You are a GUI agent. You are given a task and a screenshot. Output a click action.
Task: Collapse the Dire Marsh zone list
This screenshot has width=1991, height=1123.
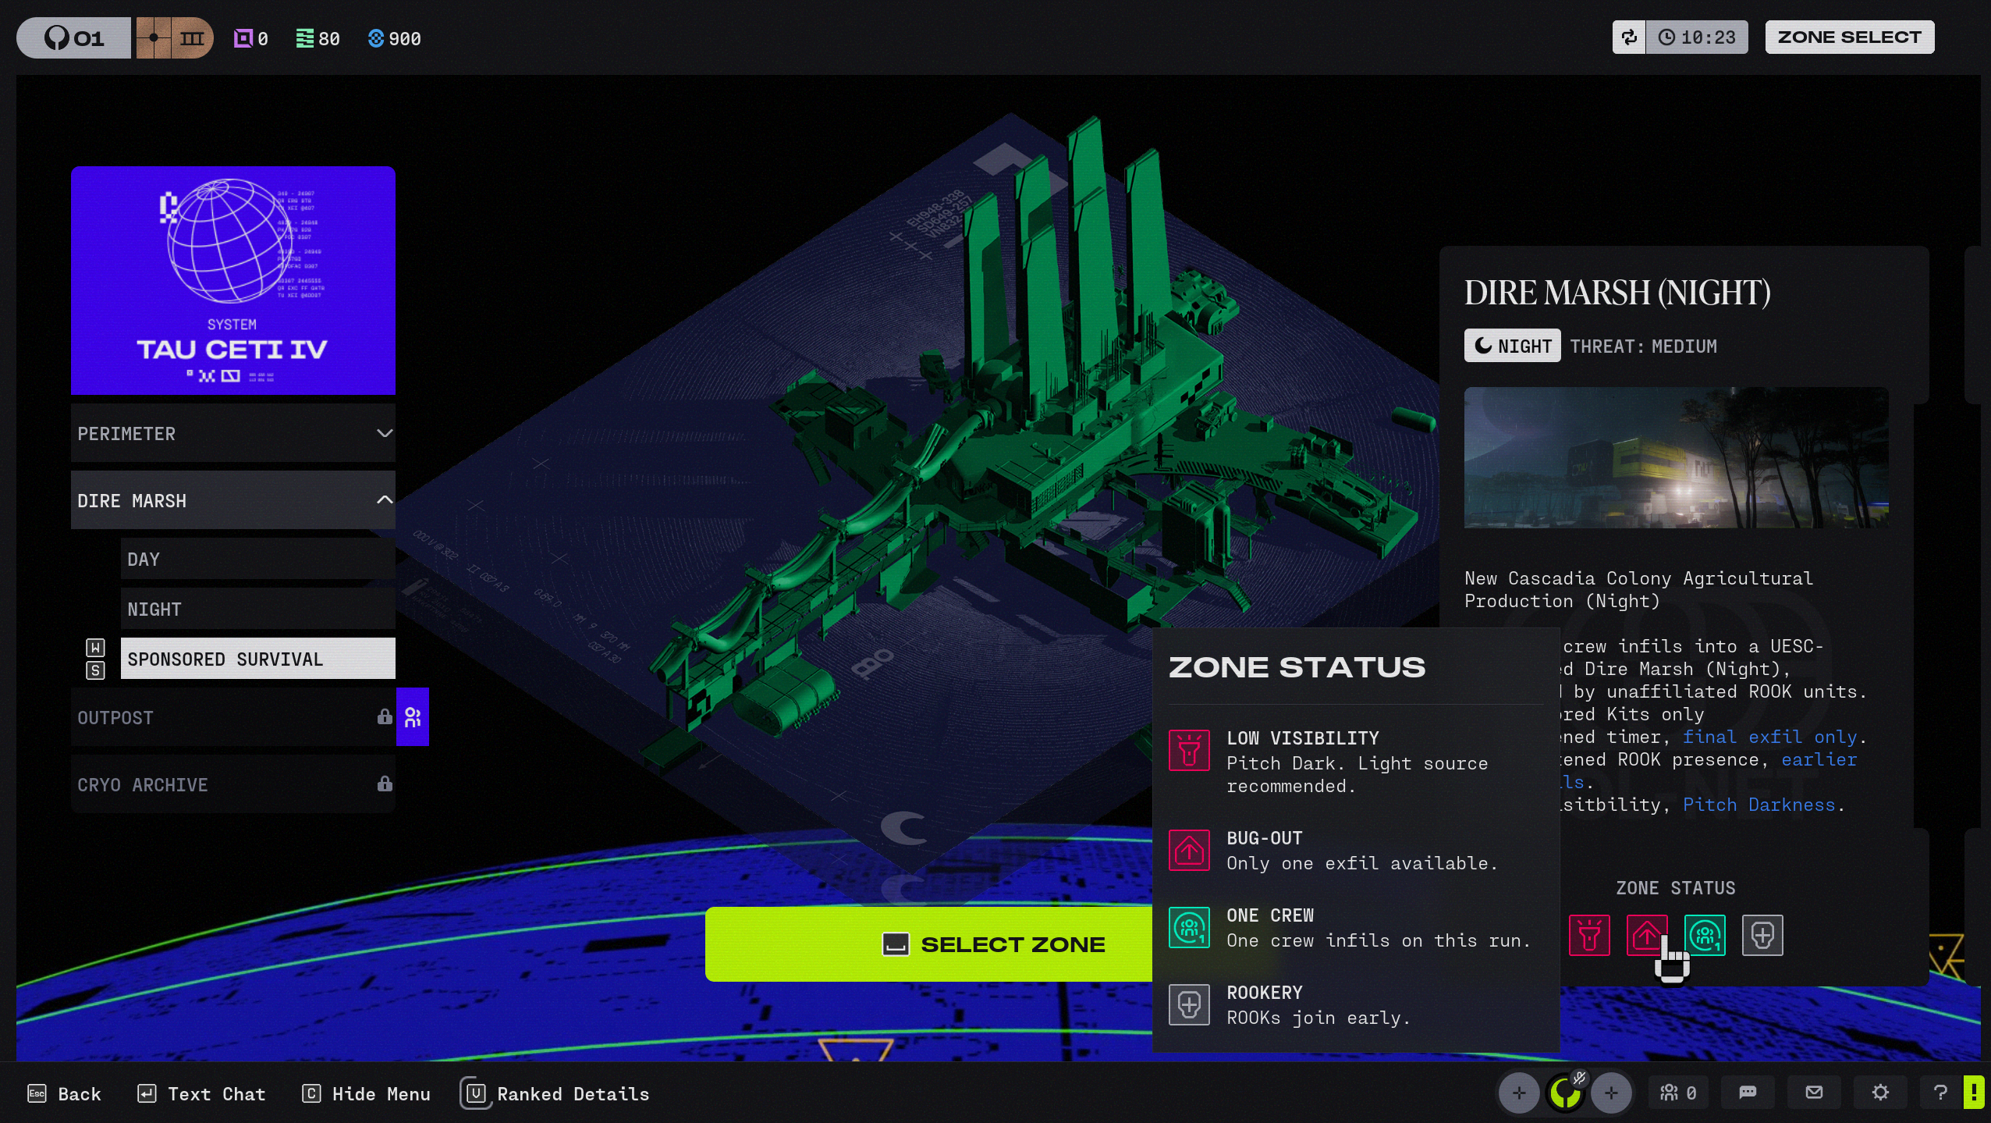[x=233, y=500]
